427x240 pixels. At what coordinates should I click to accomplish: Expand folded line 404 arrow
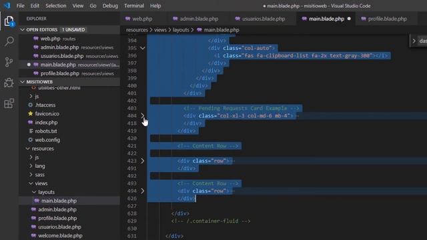[142, 115]
